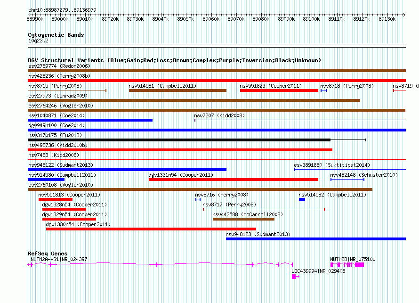Select the nsv948123 (Sudmant2013) blue bar
Screen dimensions: 419x303
tap(316, 239)
